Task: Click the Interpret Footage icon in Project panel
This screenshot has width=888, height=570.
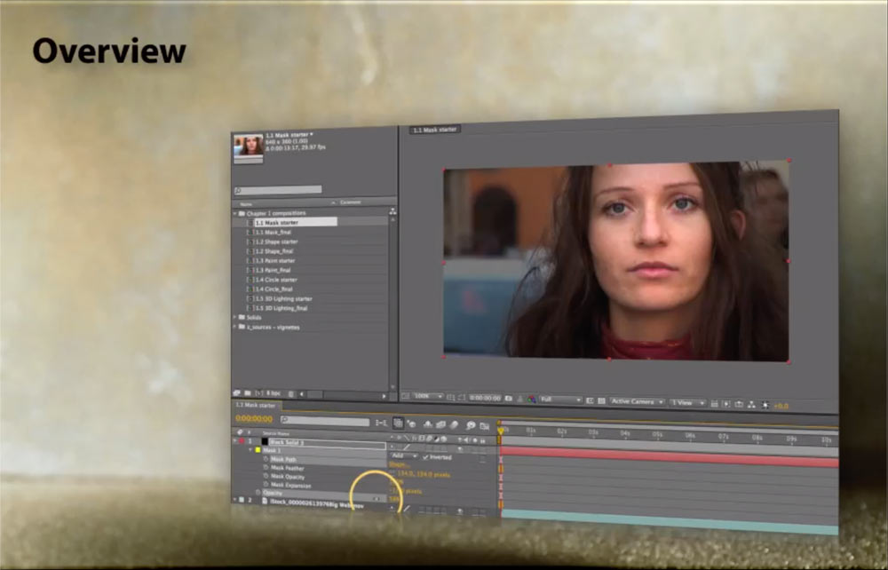Action: click(237, 392)
